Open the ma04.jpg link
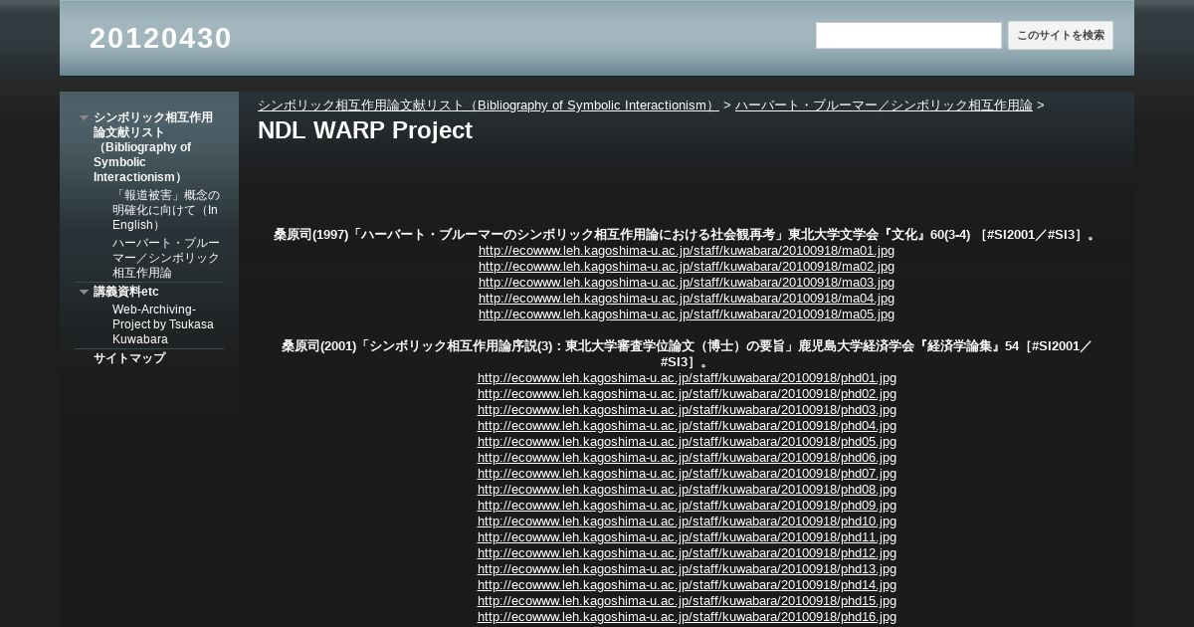Viewport: 1194px width, 627px height. [687, 299]
